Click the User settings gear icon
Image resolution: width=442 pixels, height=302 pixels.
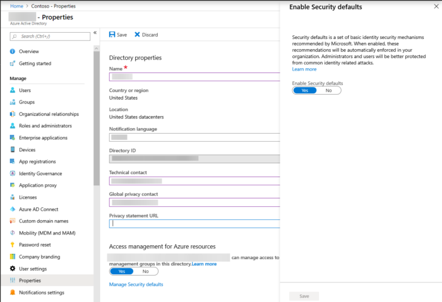pyautogui.click(x=13, y=269)
